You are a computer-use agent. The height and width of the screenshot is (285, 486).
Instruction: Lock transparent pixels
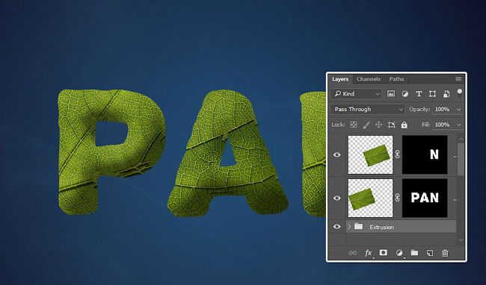coord(354,125)
